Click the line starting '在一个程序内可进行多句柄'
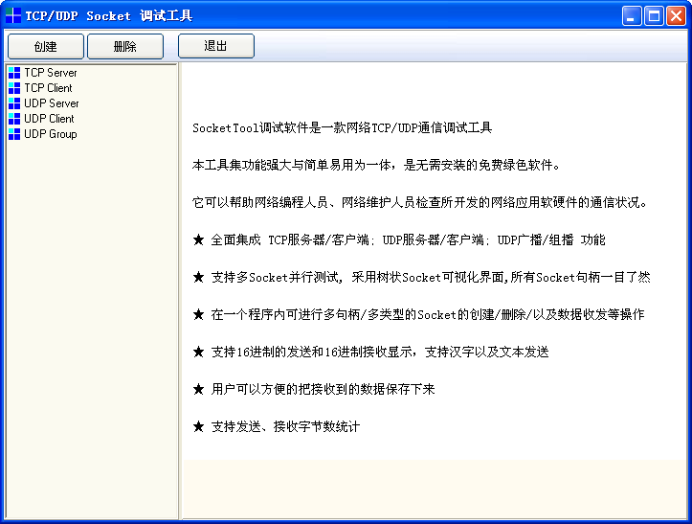Viewport: 692px width, 524px height. point(419,314)
